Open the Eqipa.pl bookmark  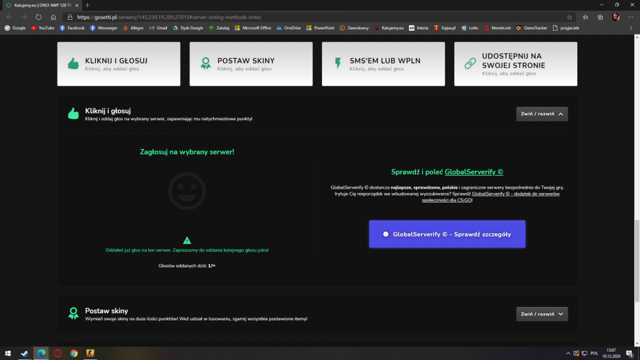pyautogui.click(x=445, y=28)
